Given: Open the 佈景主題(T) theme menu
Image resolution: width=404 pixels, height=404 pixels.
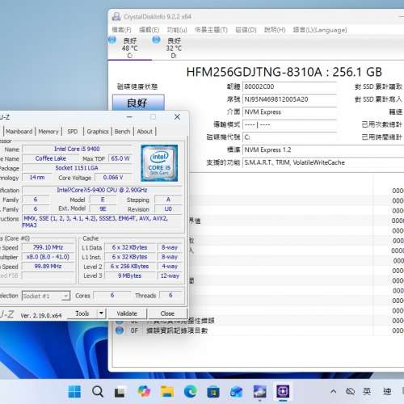Looking at the screenshot, I should pos(211,30).
